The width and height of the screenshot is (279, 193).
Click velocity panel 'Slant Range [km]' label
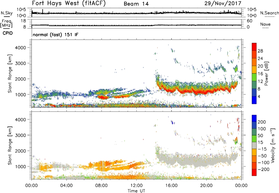pos(10,145)
